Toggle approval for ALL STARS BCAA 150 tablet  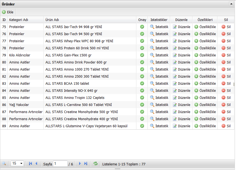click(142, 83)
